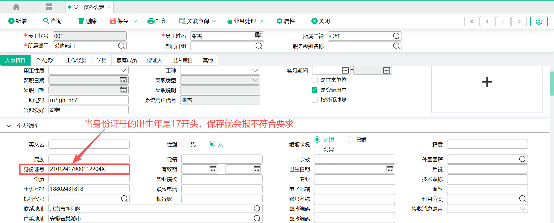Expand the 用工性质 dropdown
554x223 pixels.
123,70
